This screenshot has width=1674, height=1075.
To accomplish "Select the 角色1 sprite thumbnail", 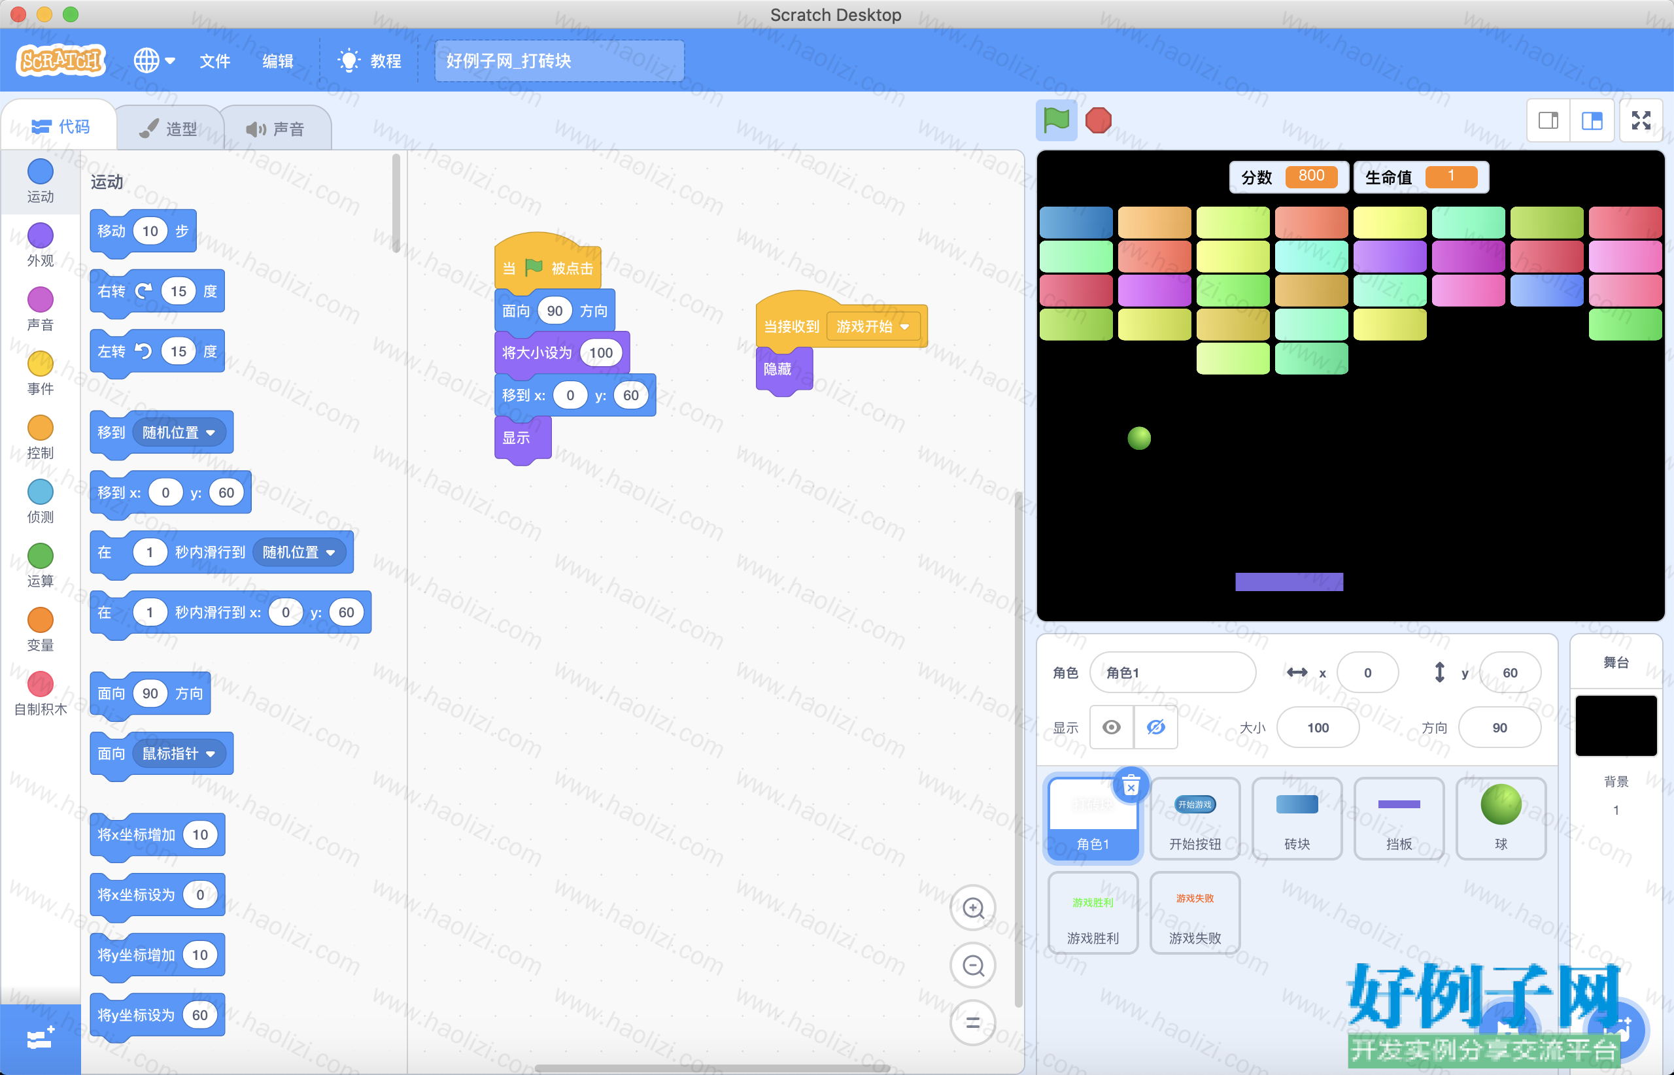I will [1093, 819].
